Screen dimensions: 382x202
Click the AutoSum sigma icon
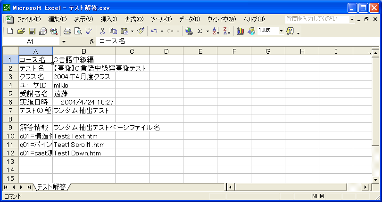pyautogui.click(x=200, y=31)
